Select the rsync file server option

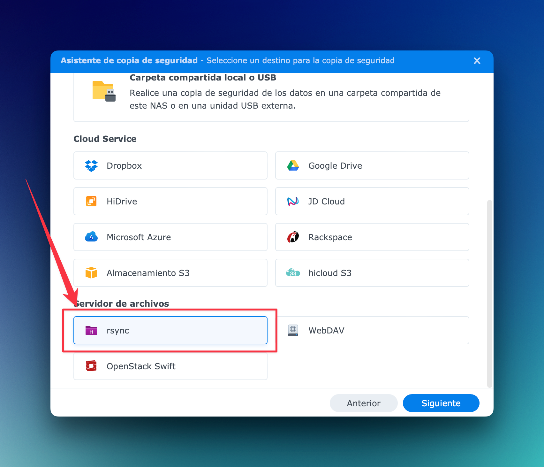tap(170, 330)
